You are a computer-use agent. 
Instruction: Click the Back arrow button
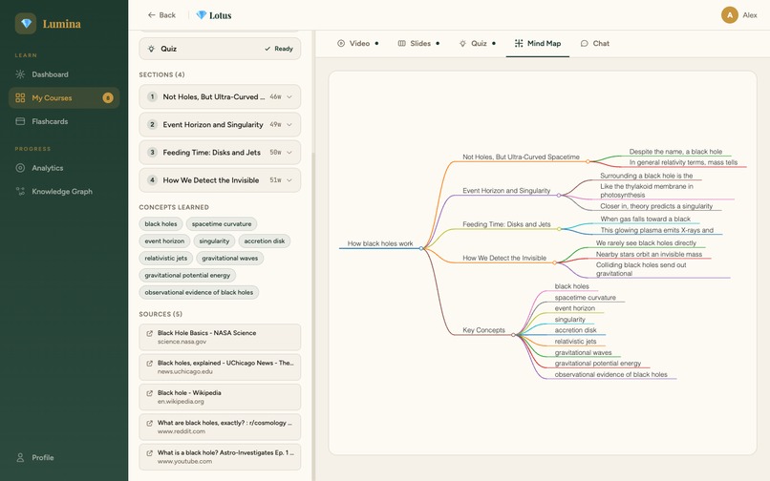161,15
